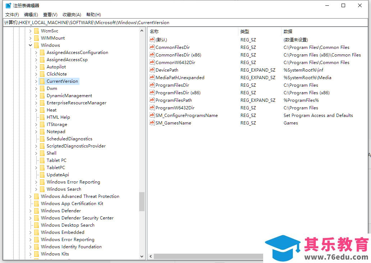Sort values by the 名称 column header
371x263 pixels.
[193, 31]
